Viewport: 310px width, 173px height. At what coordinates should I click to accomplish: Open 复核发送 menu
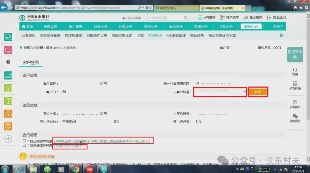point(176,26)
